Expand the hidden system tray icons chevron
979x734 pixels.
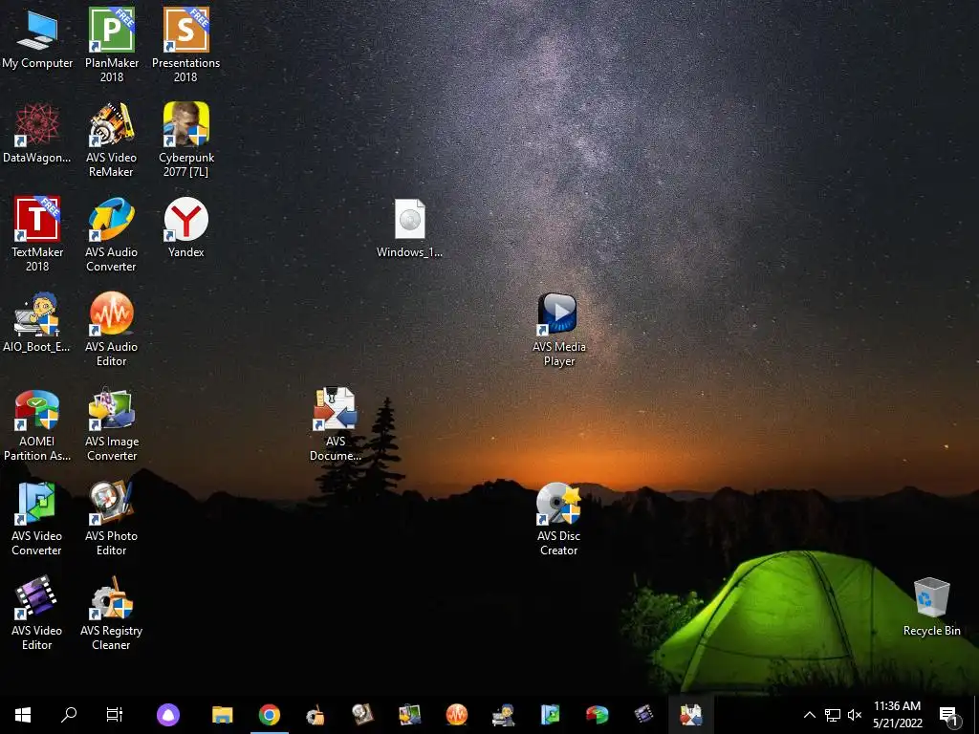click(x=809, y=715)
